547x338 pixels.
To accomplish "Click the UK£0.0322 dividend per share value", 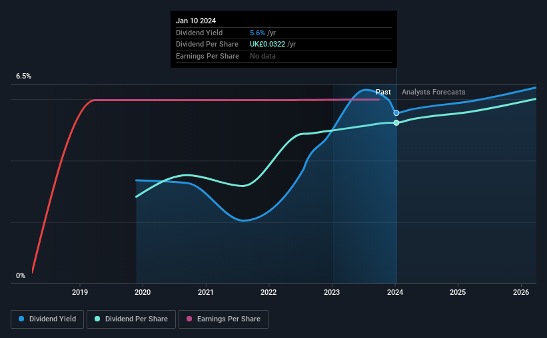I will pyautogui.click(x=268, y=45).
